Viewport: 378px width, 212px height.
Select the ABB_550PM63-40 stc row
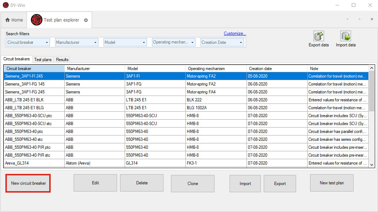pos(186,139)
